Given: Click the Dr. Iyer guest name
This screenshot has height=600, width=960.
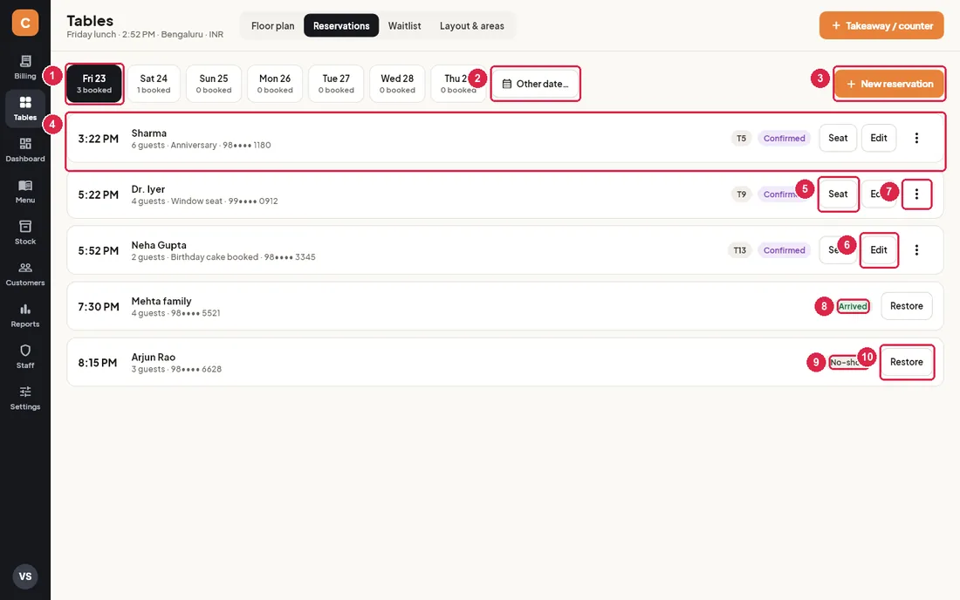Looking at the screenshot, I should (x=148, y=189).
